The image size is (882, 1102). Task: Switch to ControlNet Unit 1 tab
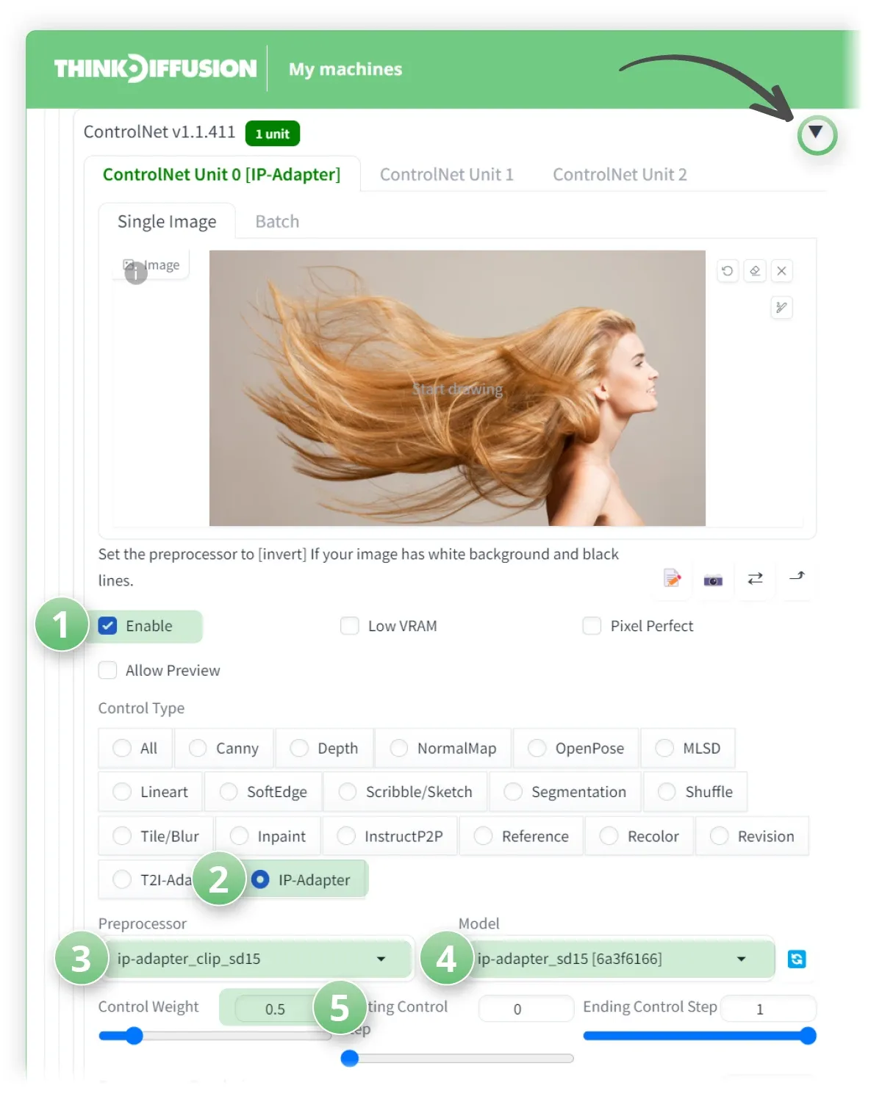tap(446, 175)
